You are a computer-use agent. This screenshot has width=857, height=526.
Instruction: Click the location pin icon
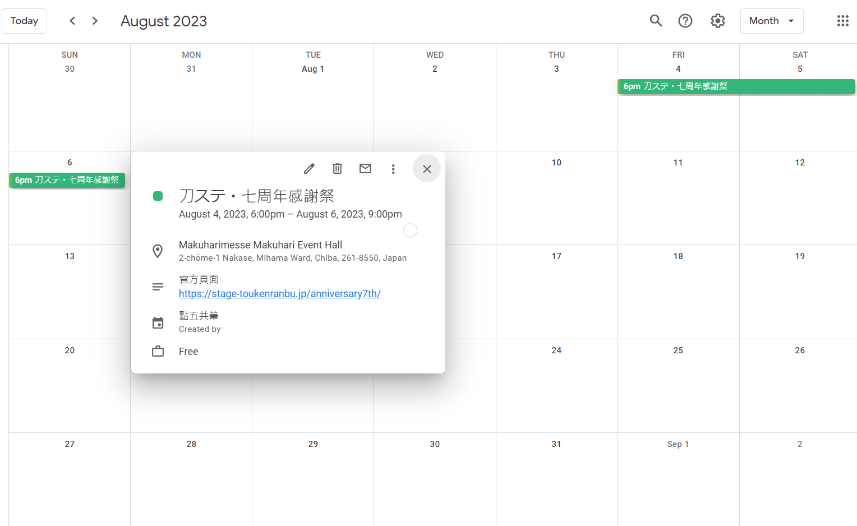[x=158, y=251]
